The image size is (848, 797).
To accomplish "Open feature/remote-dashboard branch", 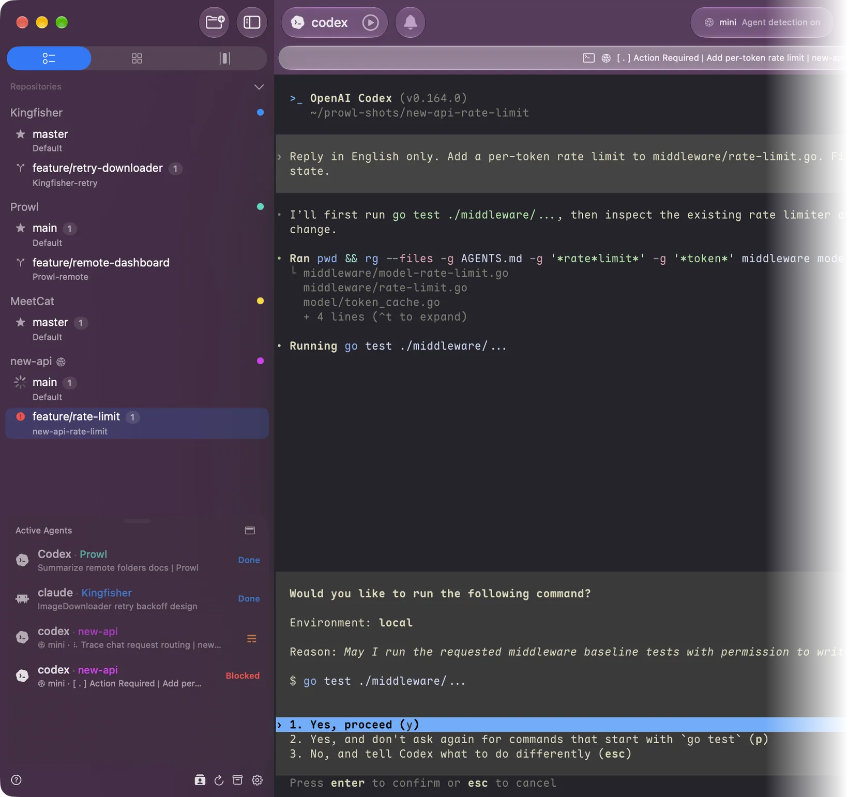I will (x=137, y=269).
